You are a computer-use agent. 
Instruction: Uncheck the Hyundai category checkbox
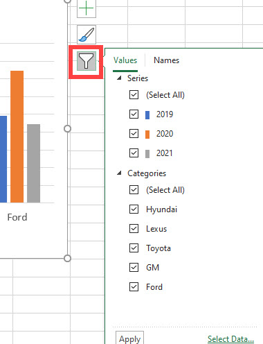click(134, 209)
